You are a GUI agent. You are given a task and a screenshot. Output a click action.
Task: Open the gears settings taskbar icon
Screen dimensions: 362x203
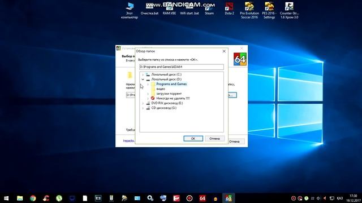[x=150, y=198]
